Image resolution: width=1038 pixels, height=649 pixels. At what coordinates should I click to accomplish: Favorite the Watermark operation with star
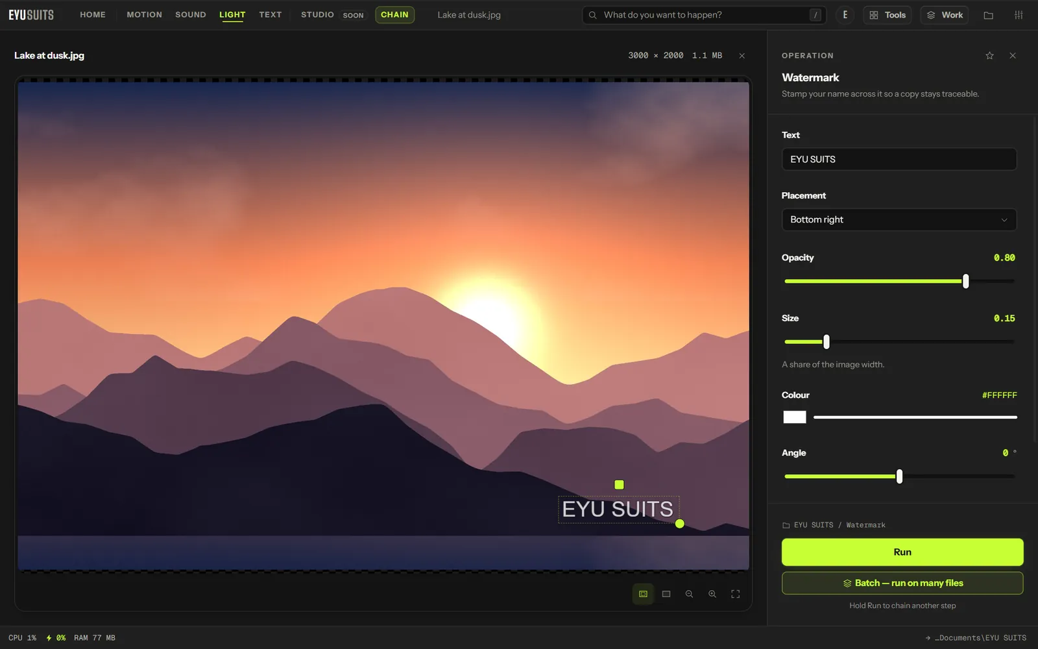pyautogui.click(x=989, y=56)
